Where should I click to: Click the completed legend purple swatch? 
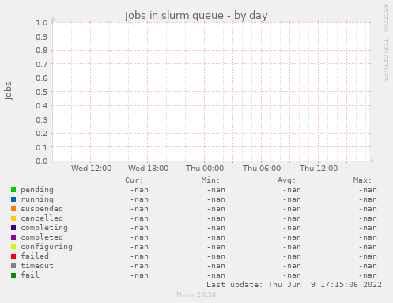point(13,237)
